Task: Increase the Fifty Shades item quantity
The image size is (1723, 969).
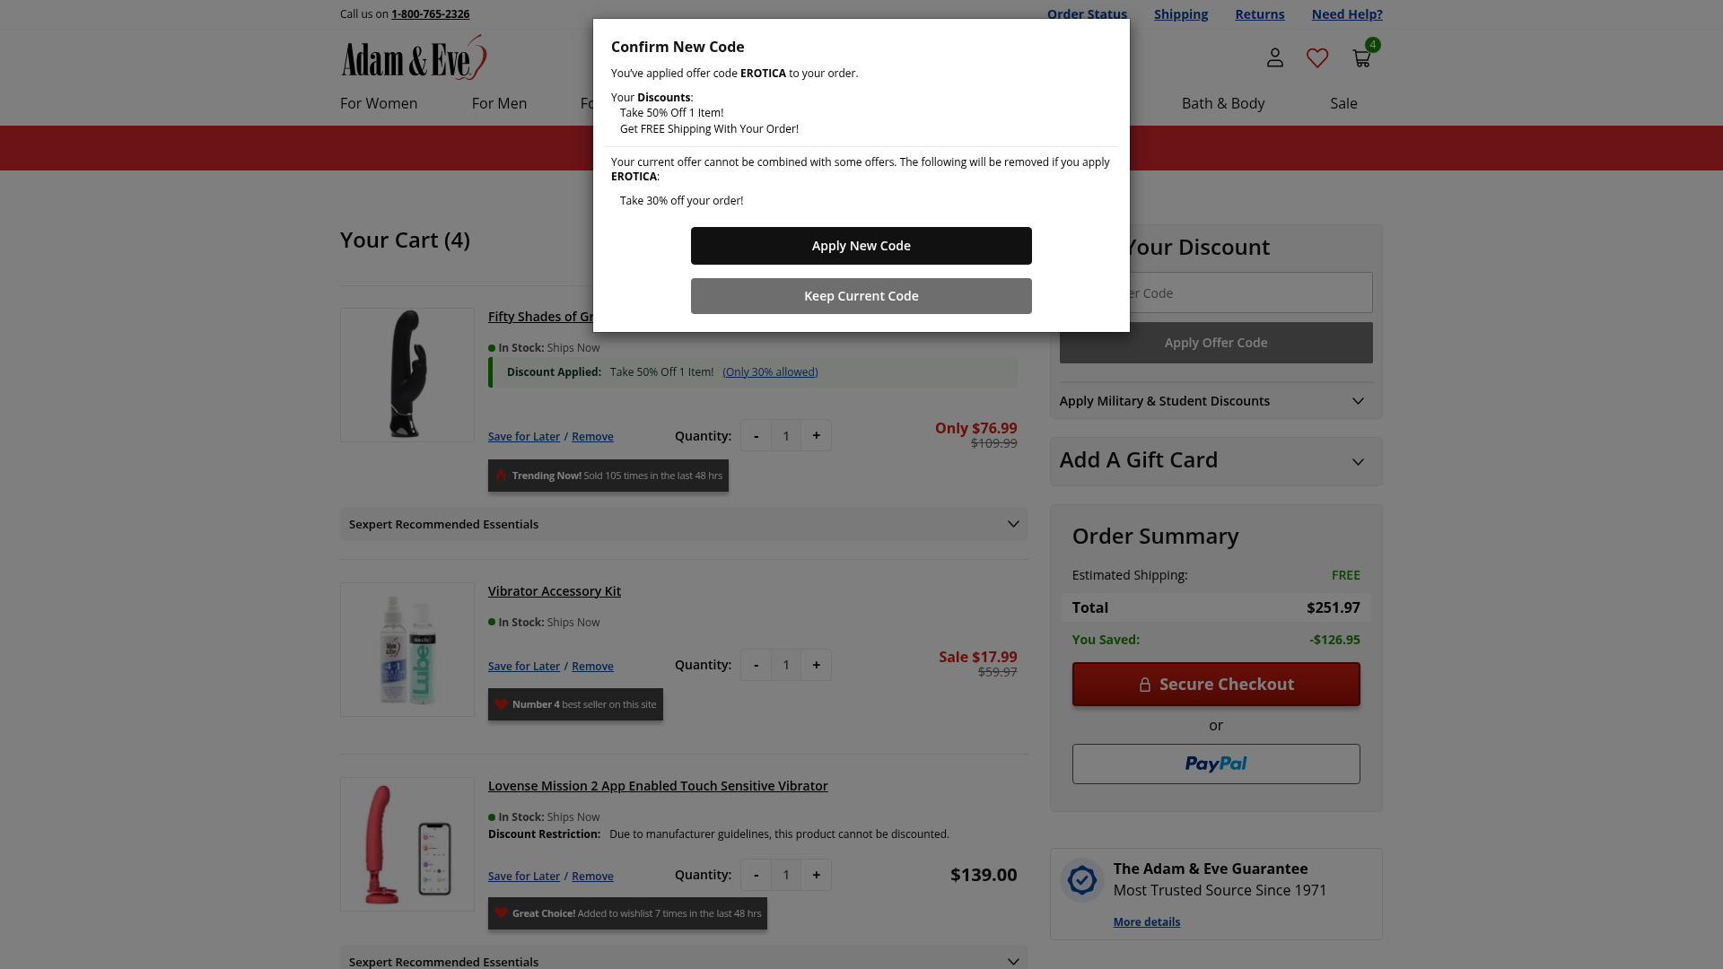Action: pos(816,435)
